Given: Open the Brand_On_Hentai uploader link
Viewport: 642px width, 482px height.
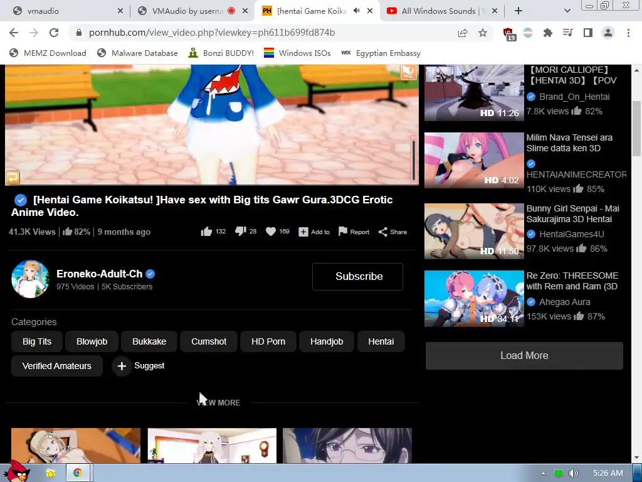Looking at the screenshot, I should pyautogui.click(x=574, y=97).
